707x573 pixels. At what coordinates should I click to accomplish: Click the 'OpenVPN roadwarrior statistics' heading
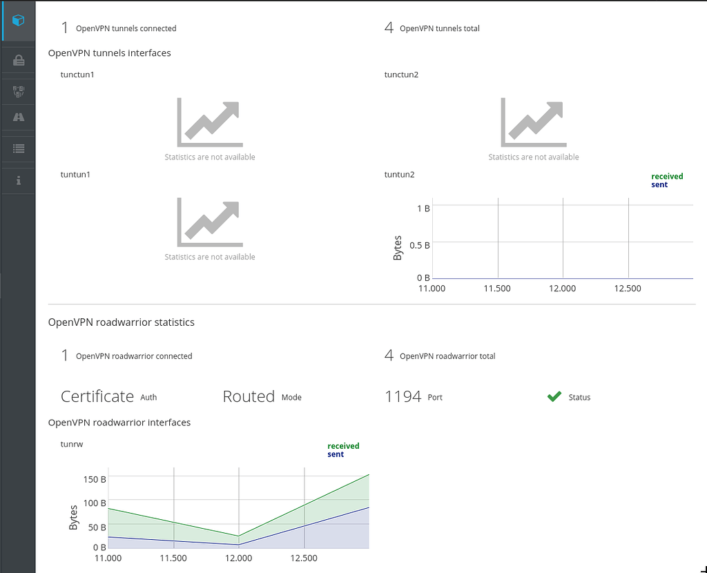[121, 322]
